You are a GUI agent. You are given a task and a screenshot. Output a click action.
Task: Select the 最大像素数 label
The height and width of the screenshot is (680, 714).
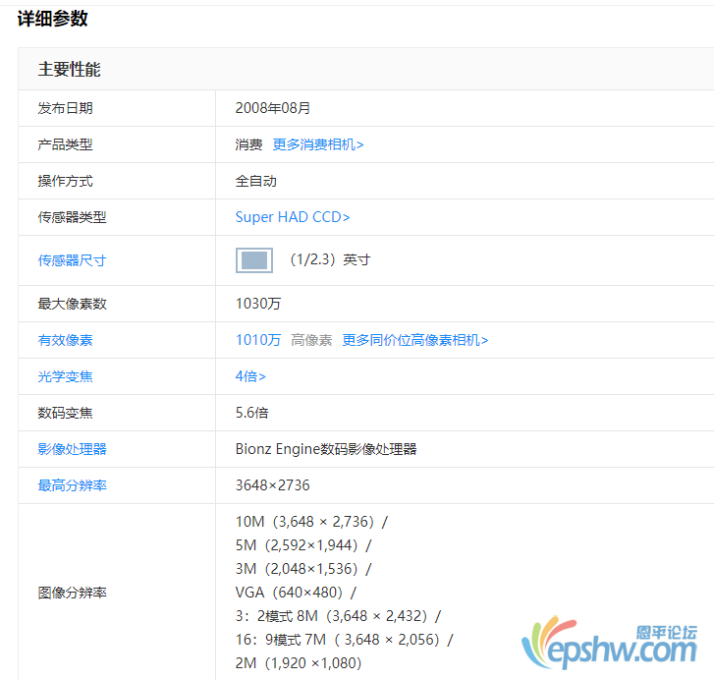(x=72, y=304)
